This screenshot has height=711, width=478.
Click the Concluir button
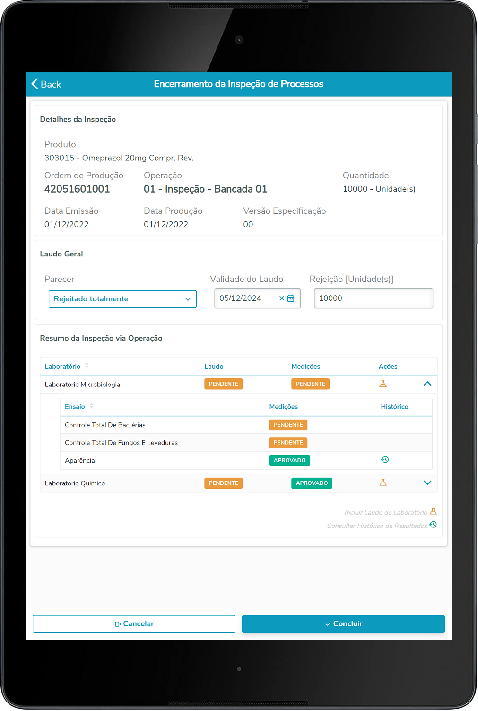click(x=343, y=624)
